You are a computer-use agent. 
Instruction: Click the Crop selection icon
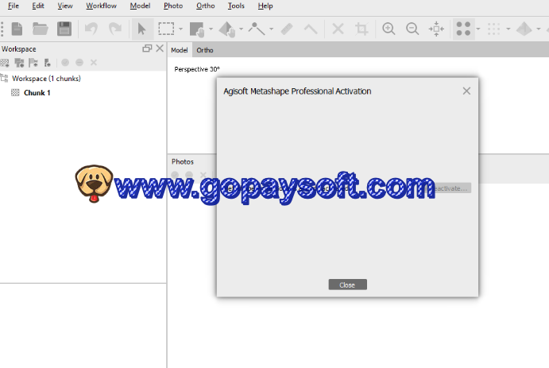(361, 29)
